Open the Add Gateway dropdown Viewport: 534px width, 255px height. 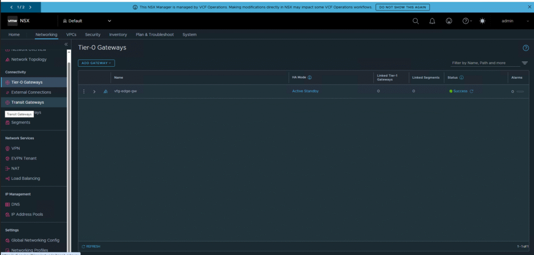[96, 63]
